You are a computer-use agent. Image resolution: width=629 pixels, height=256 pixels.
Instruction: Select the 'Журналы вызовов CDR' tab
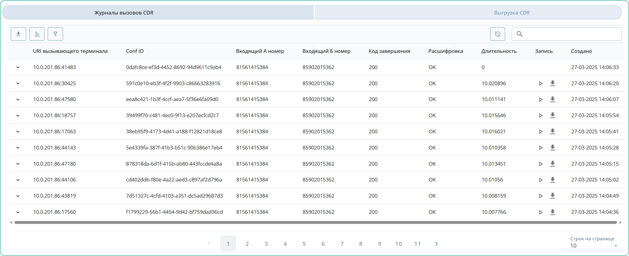pyautogui.click(x=124, y=13)
